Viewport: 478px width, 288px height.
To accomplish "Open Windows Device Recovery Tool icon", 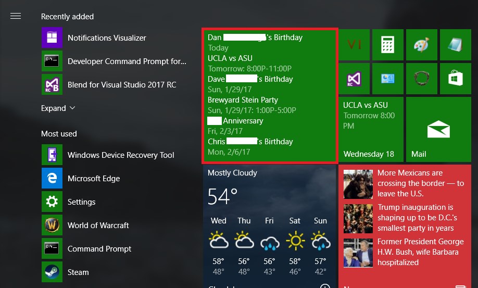I will coord(52,155).
